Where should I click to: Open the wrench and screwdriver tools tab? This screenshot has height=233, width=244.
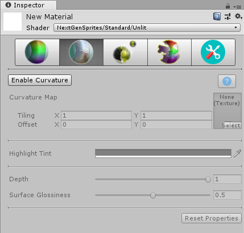tap(213, 52)
